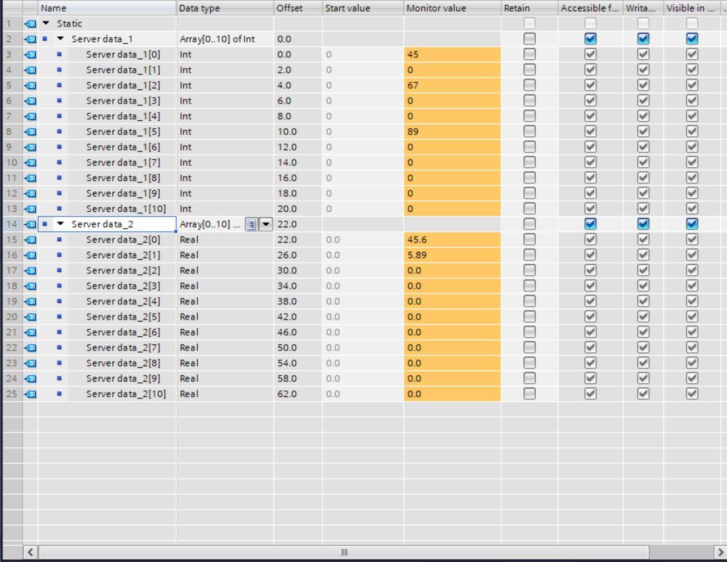
Task: Click the Name column header
Action: click(x=107, y=8)
